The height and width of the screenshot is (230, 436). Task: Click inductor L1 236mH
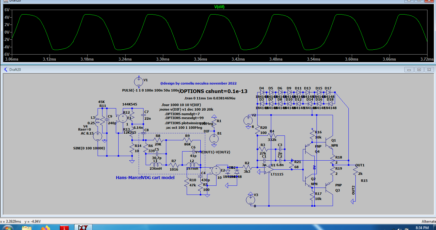[x=156, y=165]
